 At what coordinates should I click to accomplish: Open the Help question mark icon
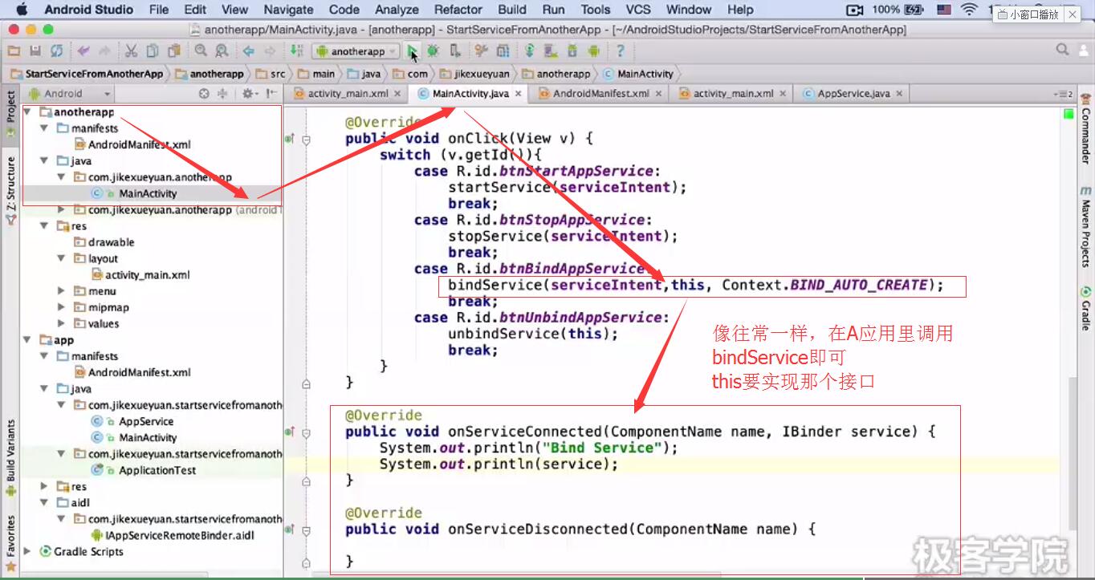pyautogui.click(x=620, y=51)
